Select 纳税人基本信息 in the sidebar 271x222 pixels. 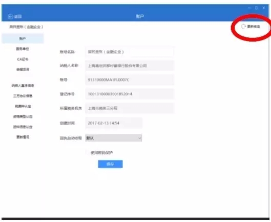(x=23, y=86)
